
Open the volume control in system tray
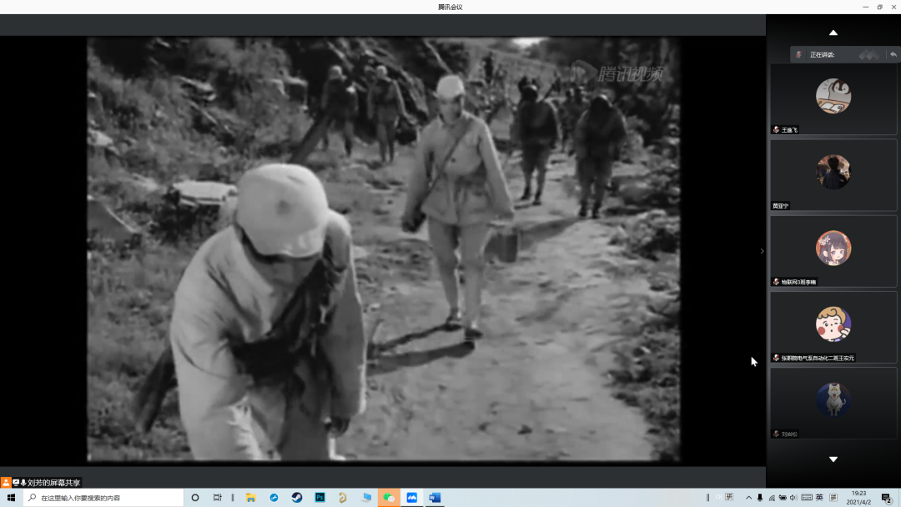(793, 498)
